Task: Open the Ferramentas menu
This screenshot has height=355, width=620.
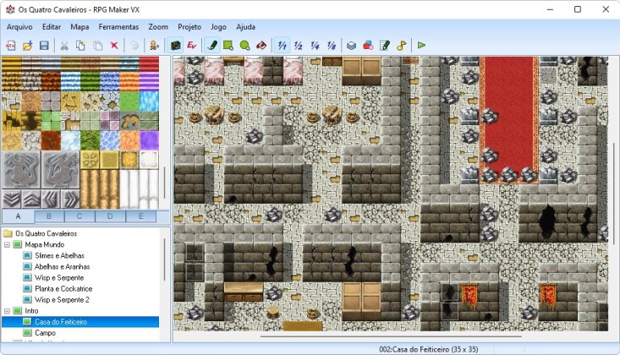Action: point(118,27)
